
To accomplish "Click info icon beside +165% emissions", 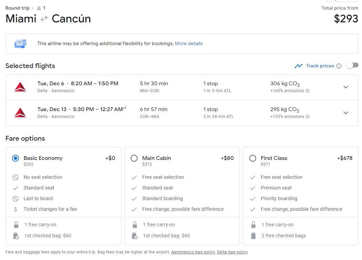I will click(308, 91).
